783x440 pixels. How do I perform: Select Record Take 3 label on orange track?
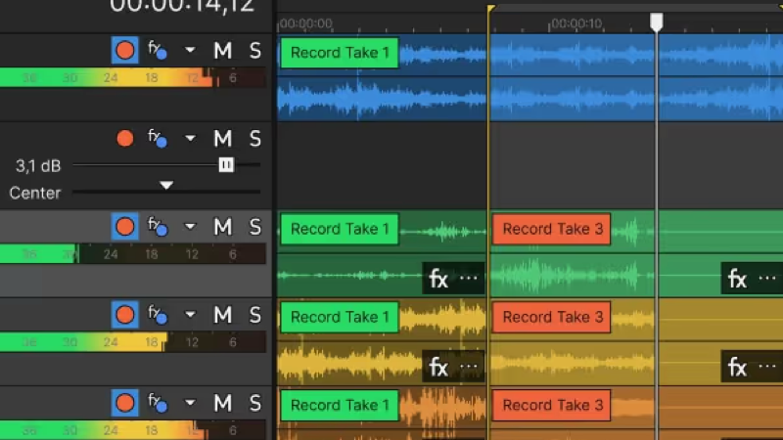click(x=551, y=405)
